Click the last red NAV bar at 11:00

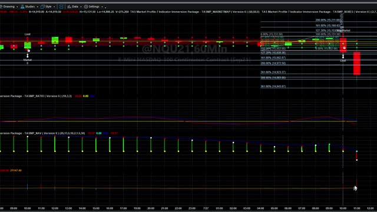(x=356, y=155)
